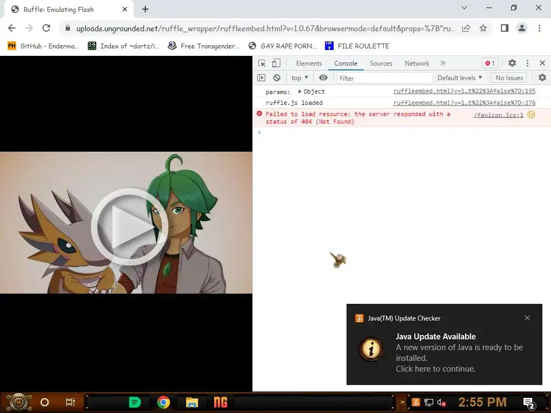
Task: Open Chrome from the taskbar
Action: pos(164,402)
